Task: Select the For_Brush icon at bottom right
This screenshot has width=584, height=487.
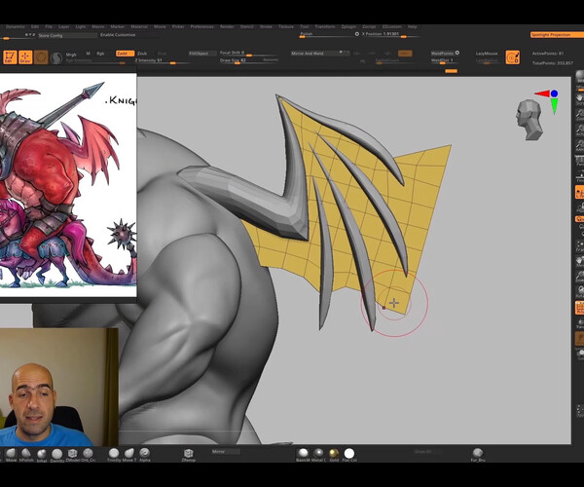Action: pyautogui.click(x=478, y=454)
